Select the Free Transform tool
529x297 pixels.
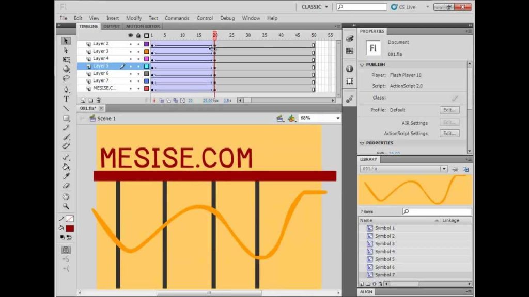pos(66,60)
